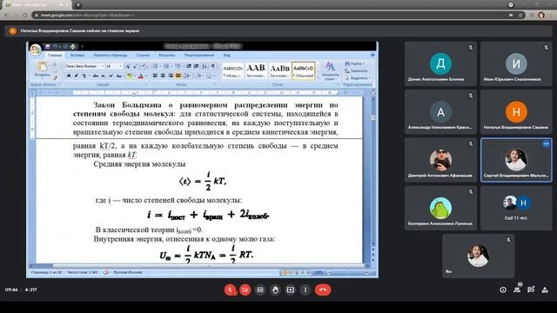Toggle bold formatting
557x313 pixels.
(x=69, y=76)
